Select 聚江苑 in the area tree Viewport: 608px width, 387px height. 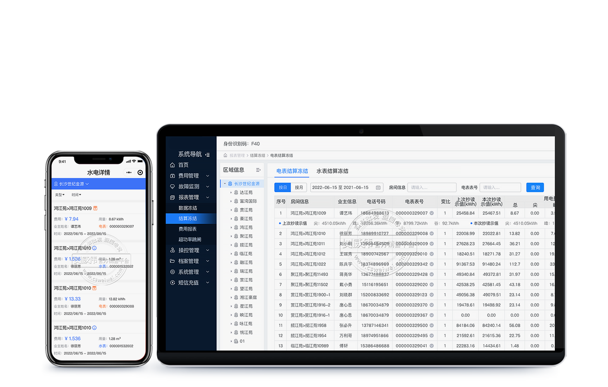[246, 236]
